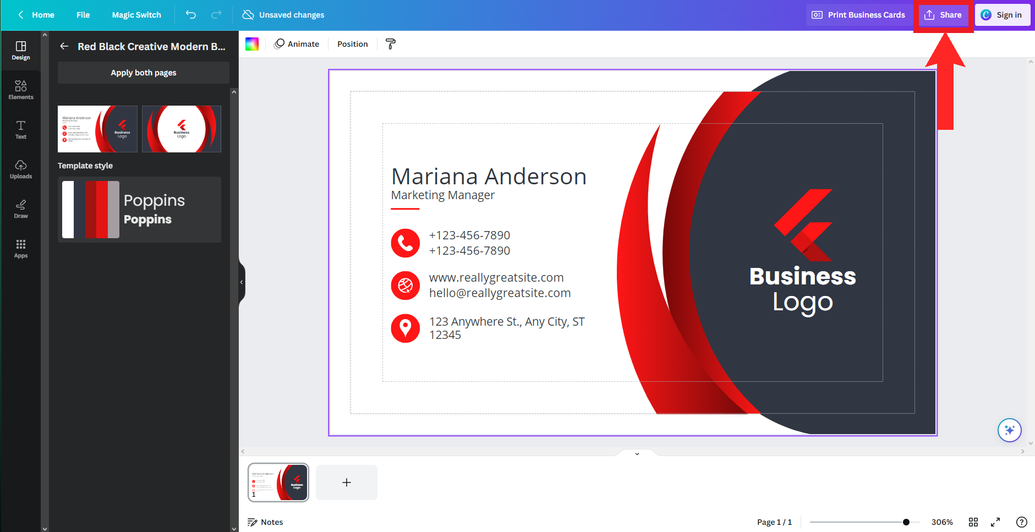Image resolution: width=1035 pixels, height=532 pixels.
Task: Open the Uploads panel
Action: [x=21, y=169]
